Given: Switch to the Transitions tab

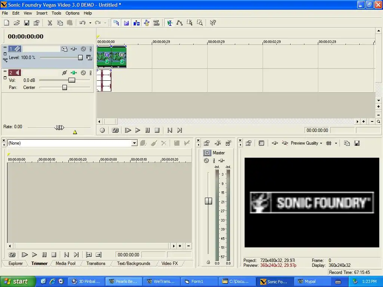Looking at the screenshot, I should tap(96, 263).
